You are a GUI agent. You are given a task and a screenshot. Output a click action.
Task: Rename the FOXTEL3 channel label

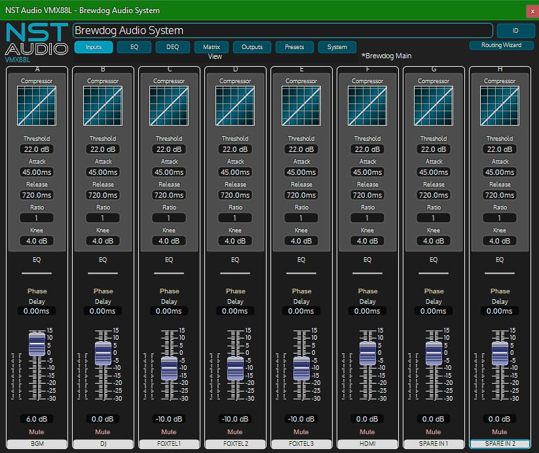pos(301,444)
